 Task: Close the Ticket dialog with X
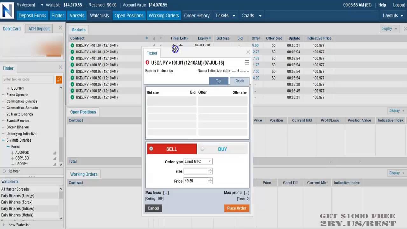pyautogui.click(x=248, y=52)
